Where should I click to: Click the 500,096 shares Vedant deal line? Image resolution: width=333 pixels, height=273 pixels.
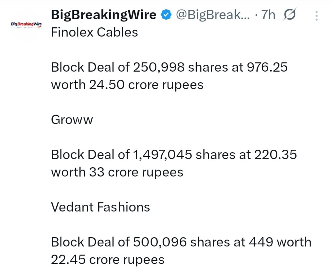pyautogui.click(x=180, y=242)
